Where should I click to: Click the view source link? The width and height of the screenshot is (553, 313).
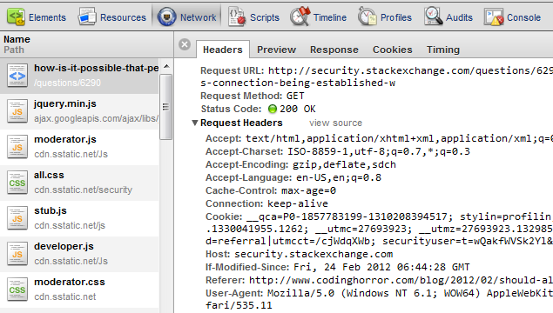coord(335,123)
